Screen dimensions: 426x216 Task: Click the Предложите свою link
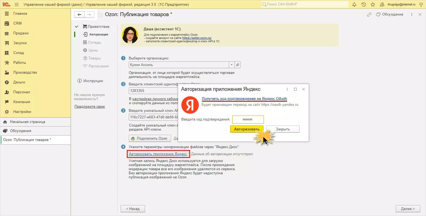click(x=90, y=107)
